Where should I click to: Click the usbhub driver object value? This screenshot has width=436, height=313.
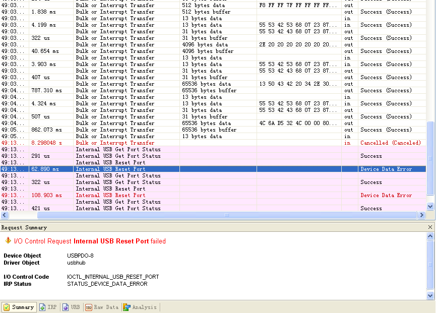click(x=76, y=263)
